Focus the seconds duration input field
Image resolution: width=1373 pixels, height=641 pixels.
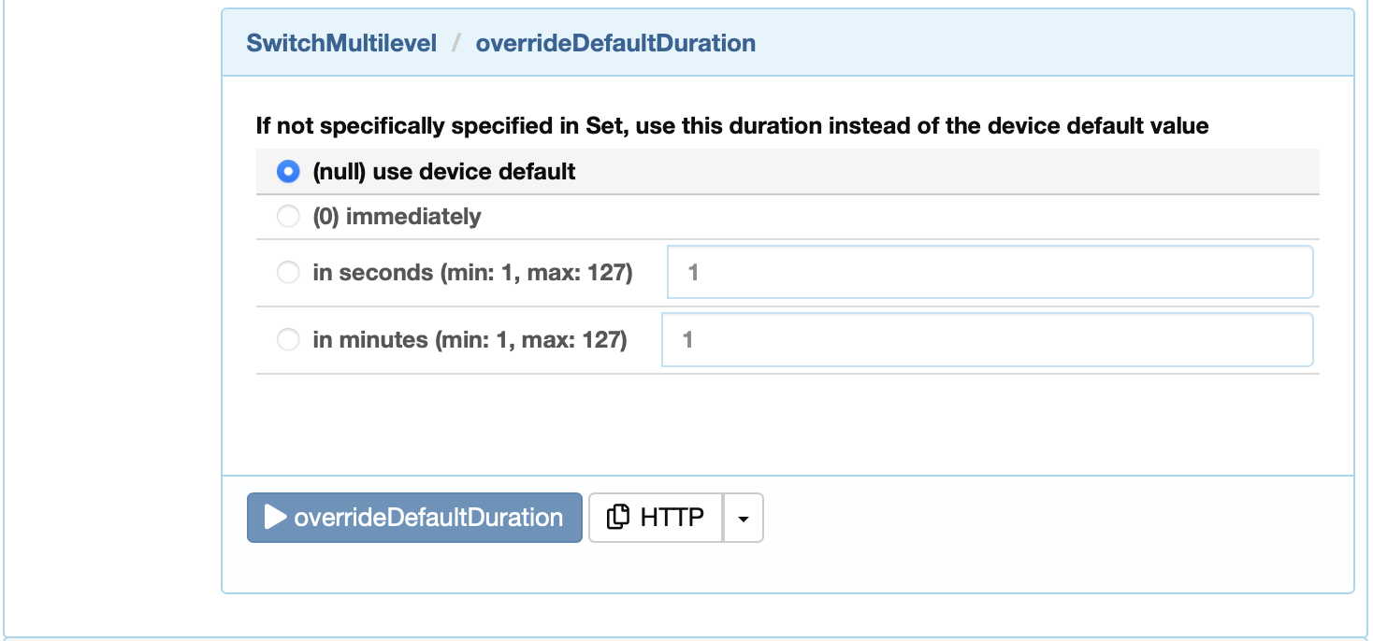click(x=990, y=272)
